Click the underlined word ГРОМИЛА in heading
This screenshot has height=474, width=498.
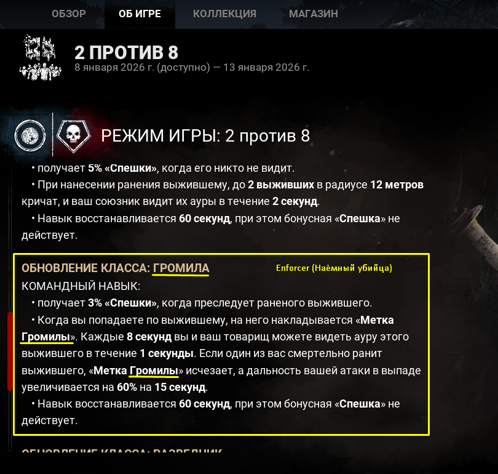(181, 268)
